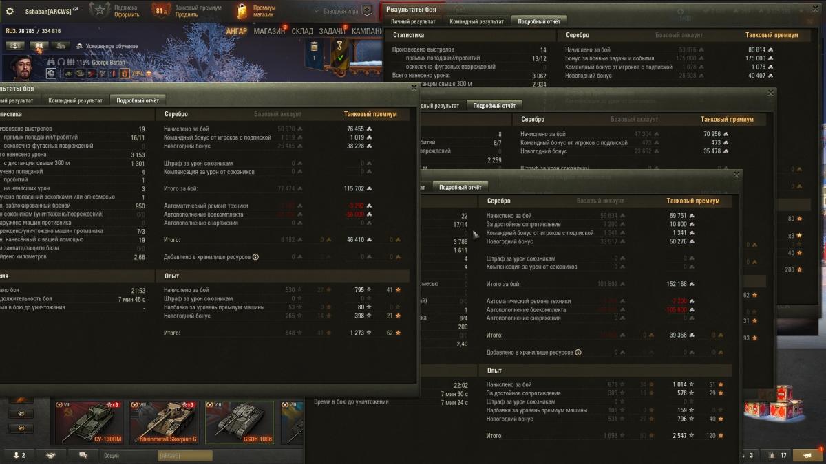Select the GSOR 1008 tank

coord(240,423)
